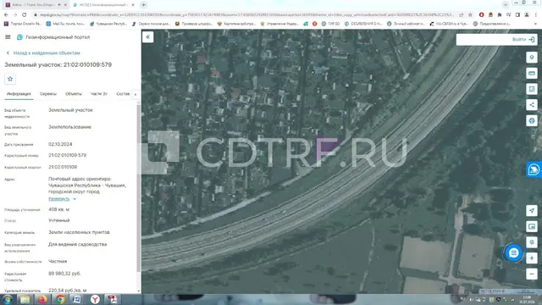542x305 pixels.
Task: Reload the page in the browser
Action: click(x=25, y=15)
